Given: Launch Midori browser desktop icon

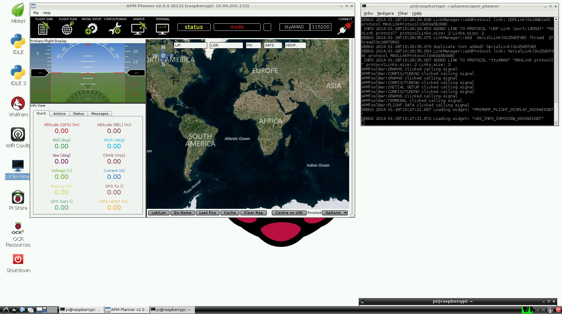Looking at the screenshot, I should click(18, 10).
